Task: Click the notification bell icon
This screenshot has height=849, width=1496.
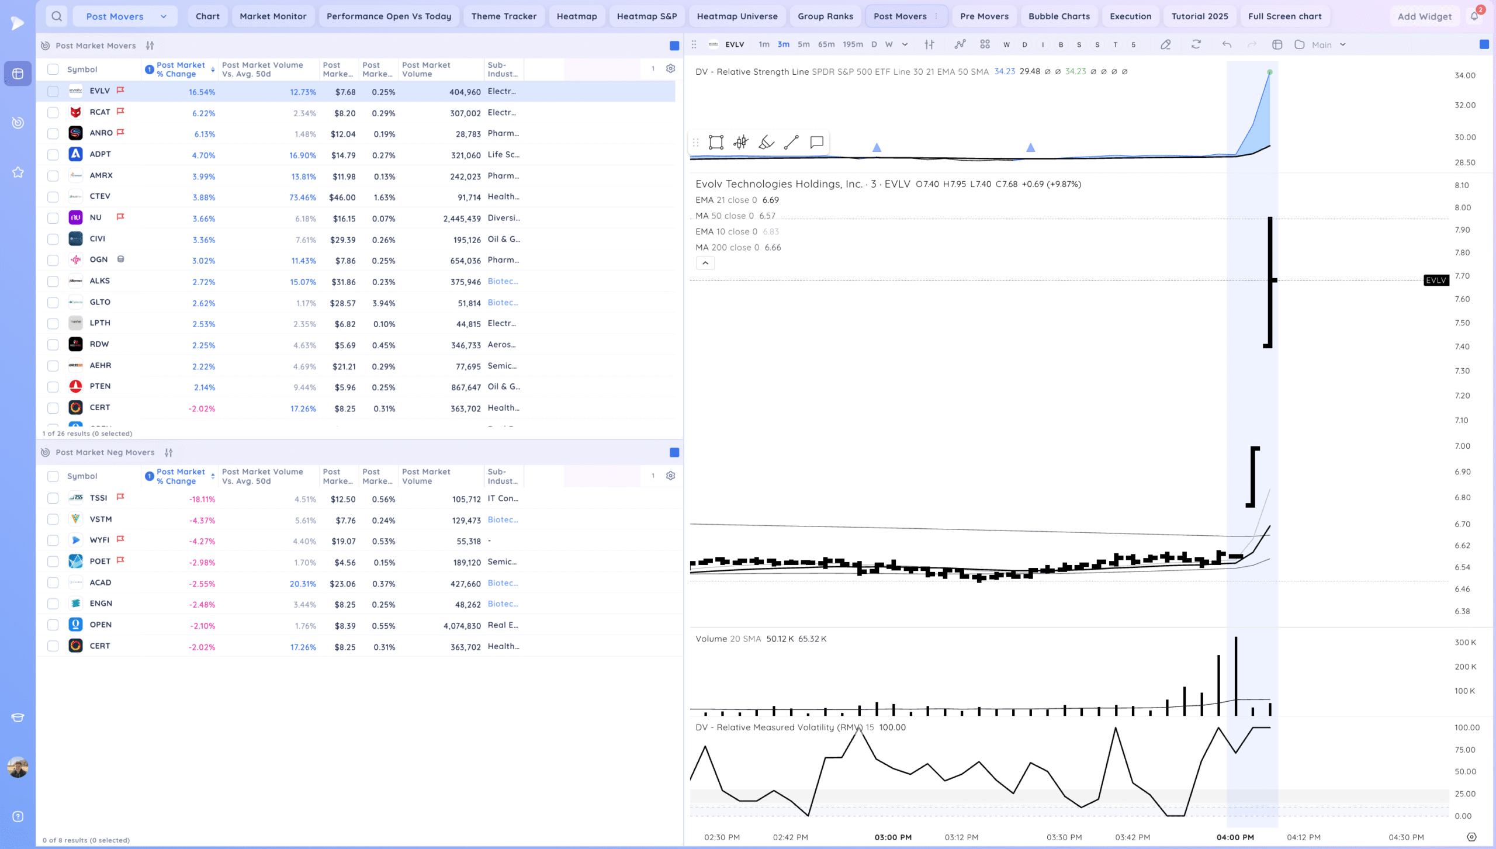Action: [1474, 16]
